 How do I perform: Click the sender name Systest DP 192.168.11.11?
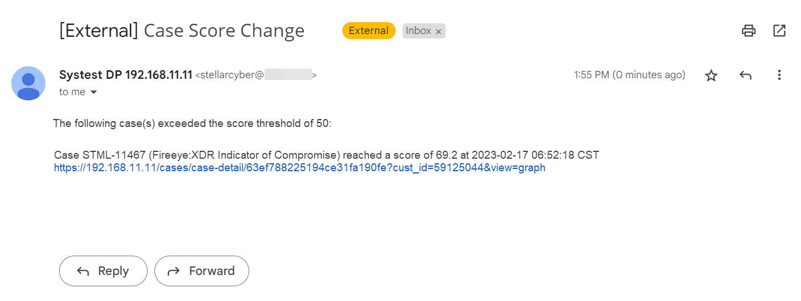tap(125, 75)
